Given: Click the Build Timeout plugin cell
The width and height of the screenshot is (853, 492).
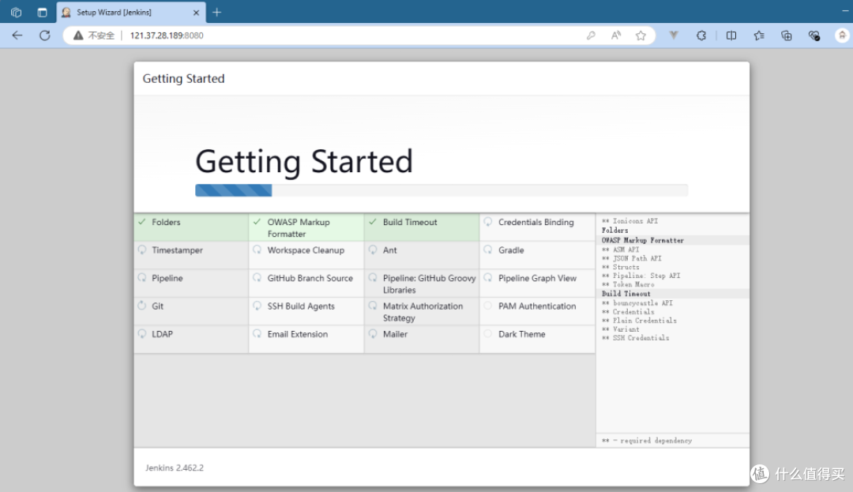Looking at the screenshot, I should coord(422,227).
